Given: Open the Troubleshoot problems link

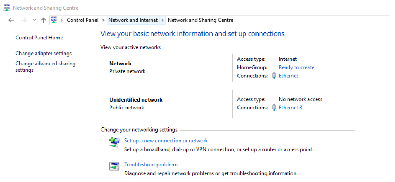Looking at the screenshot, I should [x=151, y=165].
